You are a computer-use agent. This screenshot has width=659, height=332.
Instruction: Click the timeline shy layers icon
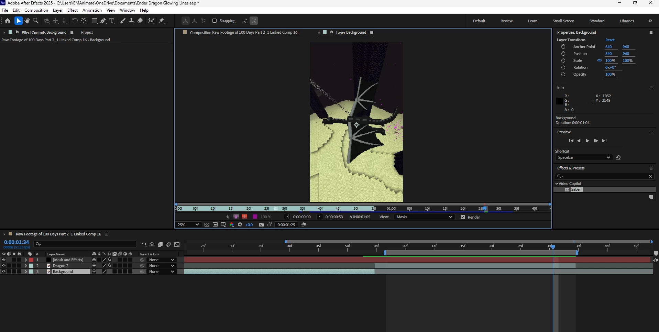point(152,244)
